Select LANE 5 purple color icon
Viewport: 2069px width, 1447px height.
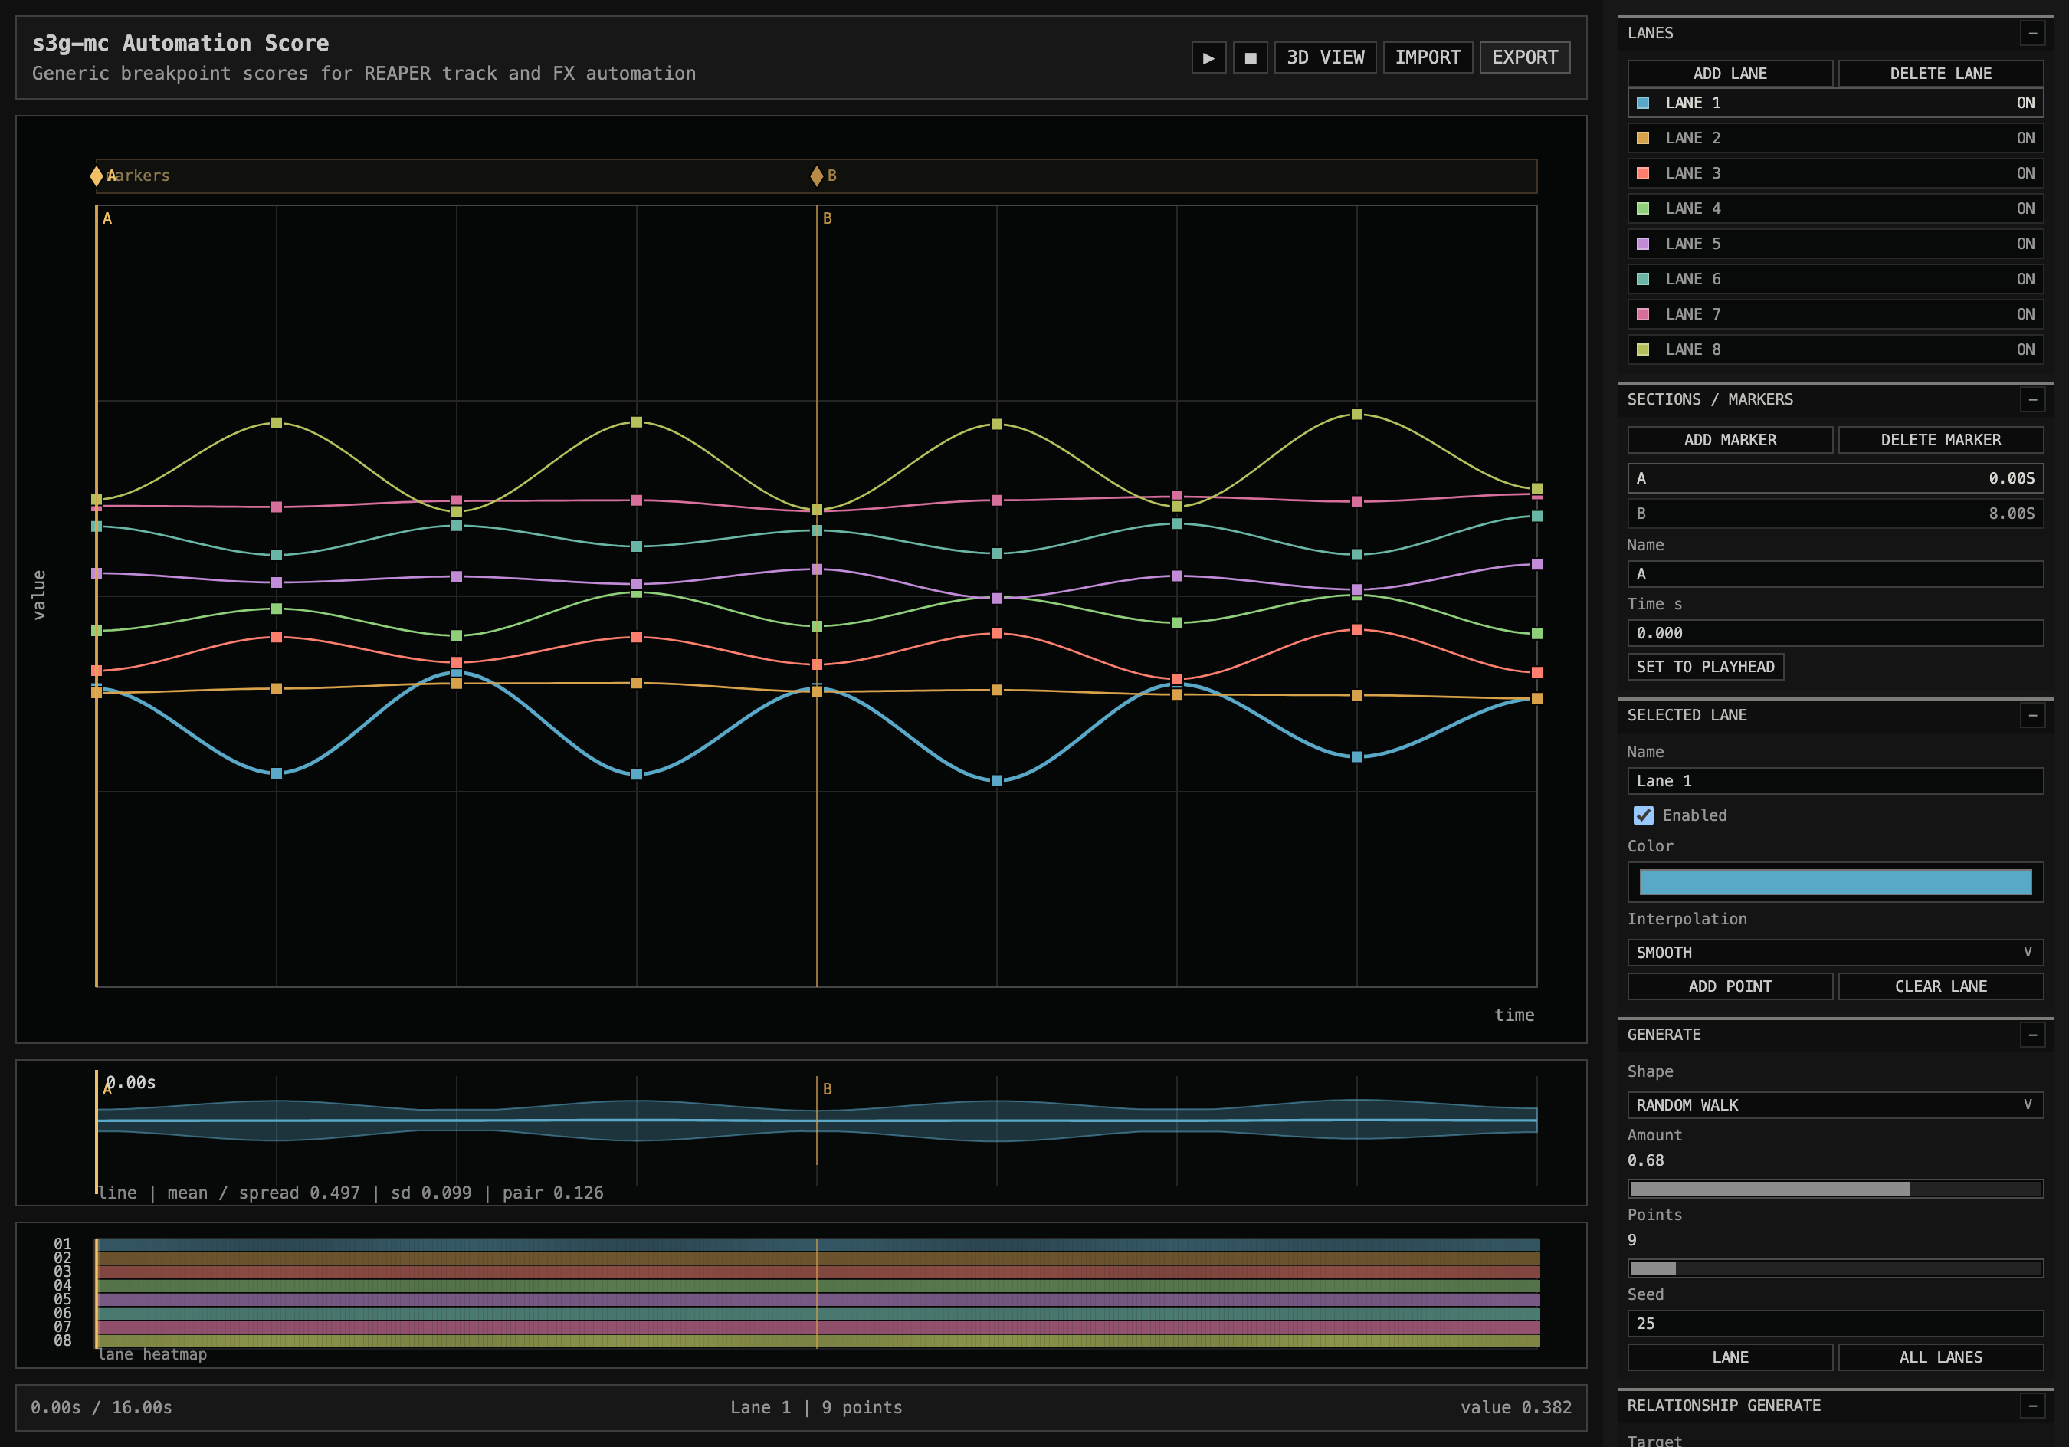tap(1643, 244)
